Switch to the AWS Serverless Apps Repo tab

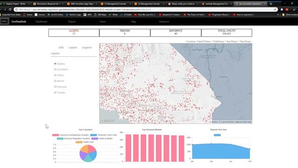click(82, 4)
